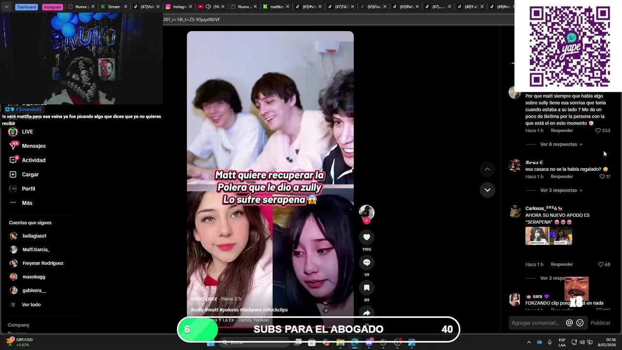Mute the YouTube tab speaker icon
Screen dimensions: 622x350
click(208, 7)
